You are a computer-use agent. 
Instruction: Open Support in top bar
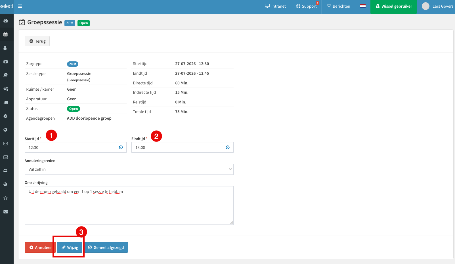pyautogui.click(x=306, y=6)
